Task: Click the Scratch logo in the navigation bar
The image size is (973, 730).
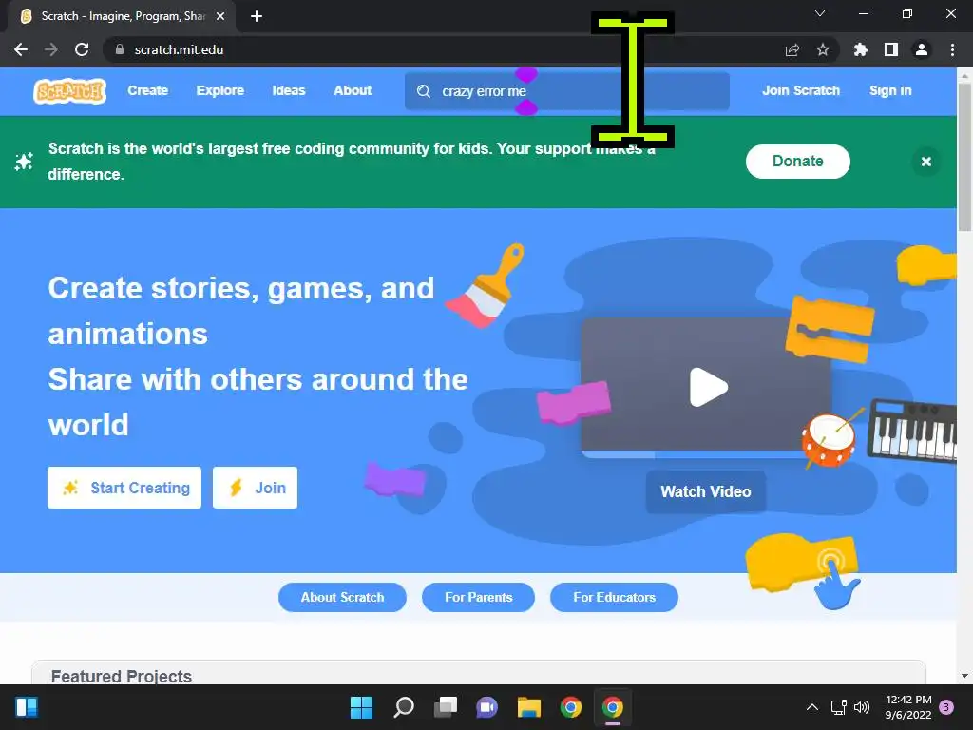Action: click(69, 91)
